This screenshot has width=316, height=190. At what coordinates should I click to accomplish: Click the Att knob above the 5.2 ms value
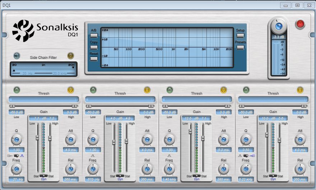click(224, 139)
